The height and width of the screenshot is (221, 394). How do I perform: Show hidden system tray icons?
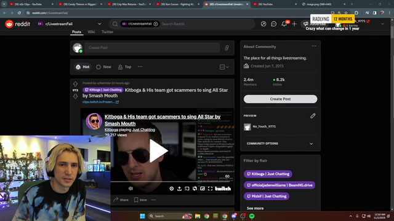(x=350, y=216)
